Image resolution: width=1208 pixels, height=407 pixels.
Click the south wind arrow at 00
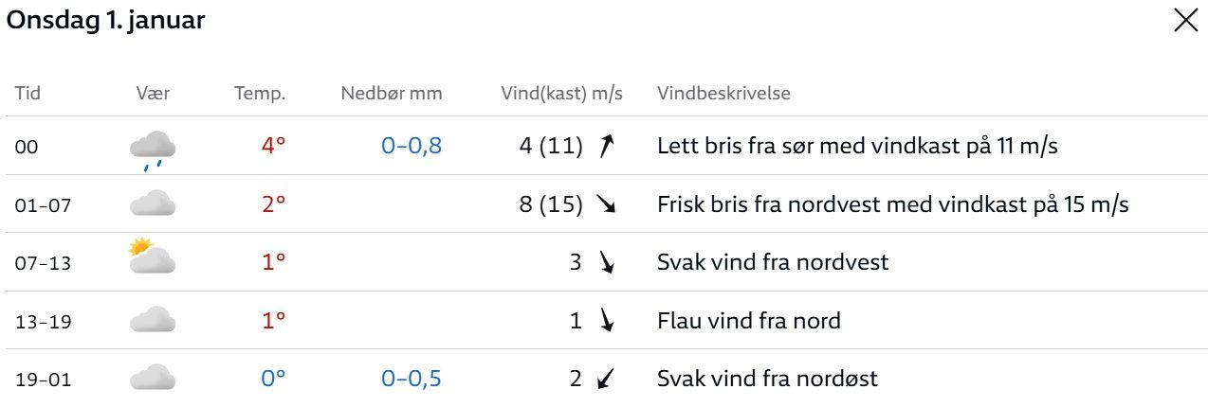607,146
